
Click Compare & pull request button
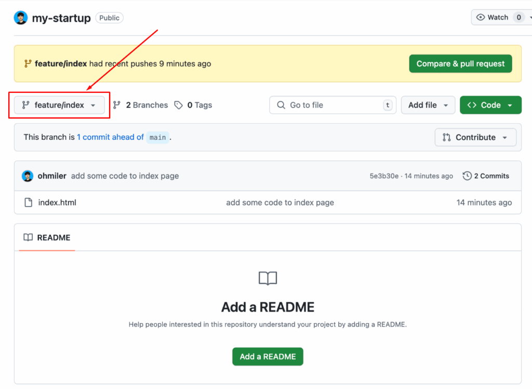[x=460, y=64]
